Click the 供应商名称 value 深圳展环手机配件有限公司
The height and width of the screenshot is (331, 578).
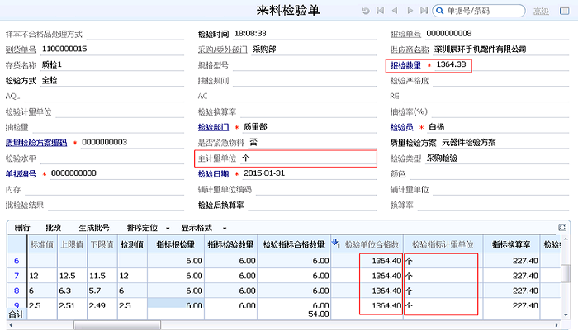pos(480,49)
